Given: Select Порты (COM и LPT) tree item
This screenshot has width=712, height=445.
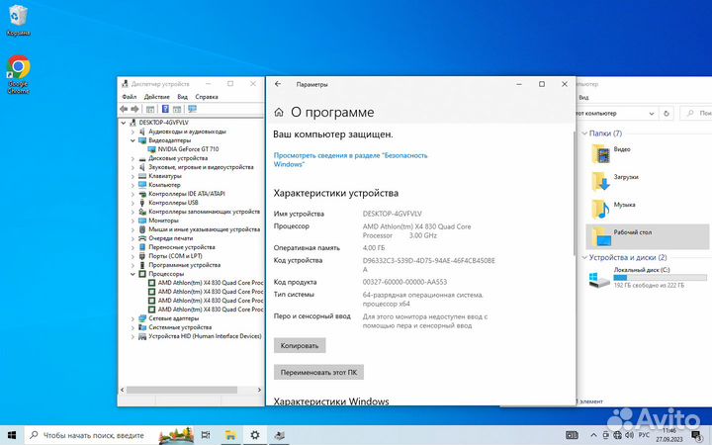Looking at the screenshot, I should (175, 256).
